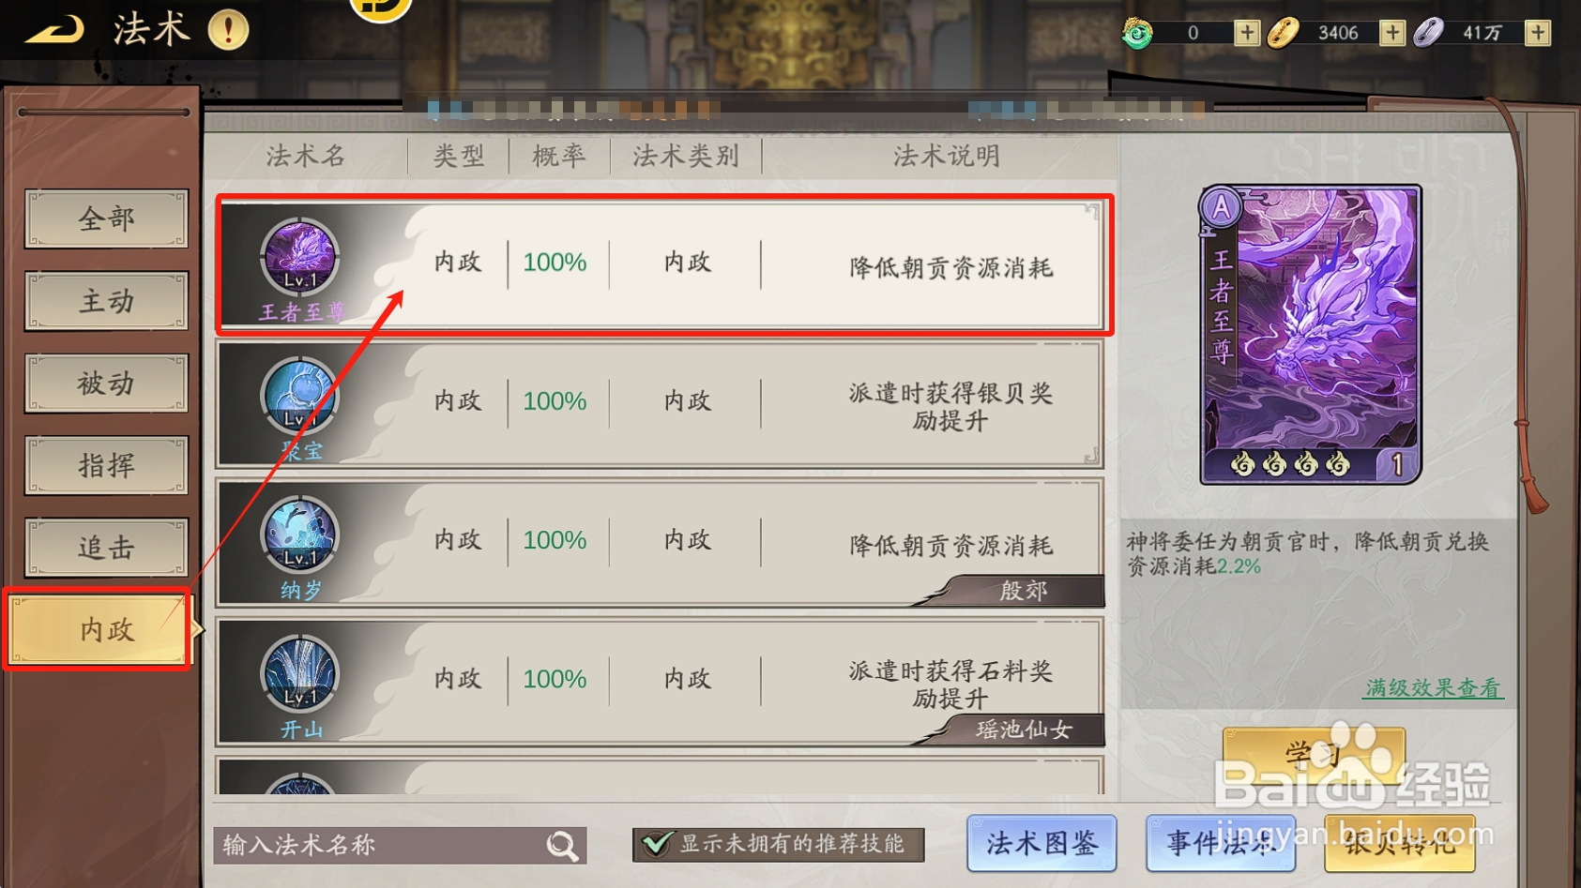Screen dimensions: 1581x888
Task: Toggle 显示未拥有的推荐技能 checkbox
Action: point(655,844)
